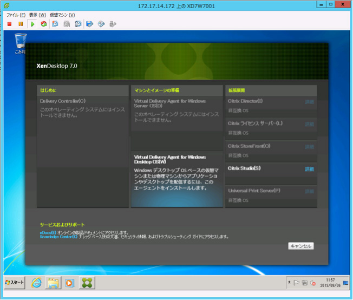Click the muted volume speaker tray icon
This screenshot has width=353, height=300.
click(313, 283)
